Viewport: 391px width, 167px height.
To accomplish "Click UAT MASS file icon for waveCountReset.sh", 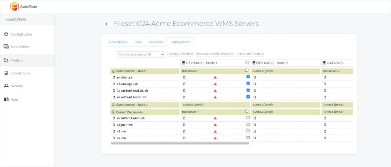I will (325, 97).
